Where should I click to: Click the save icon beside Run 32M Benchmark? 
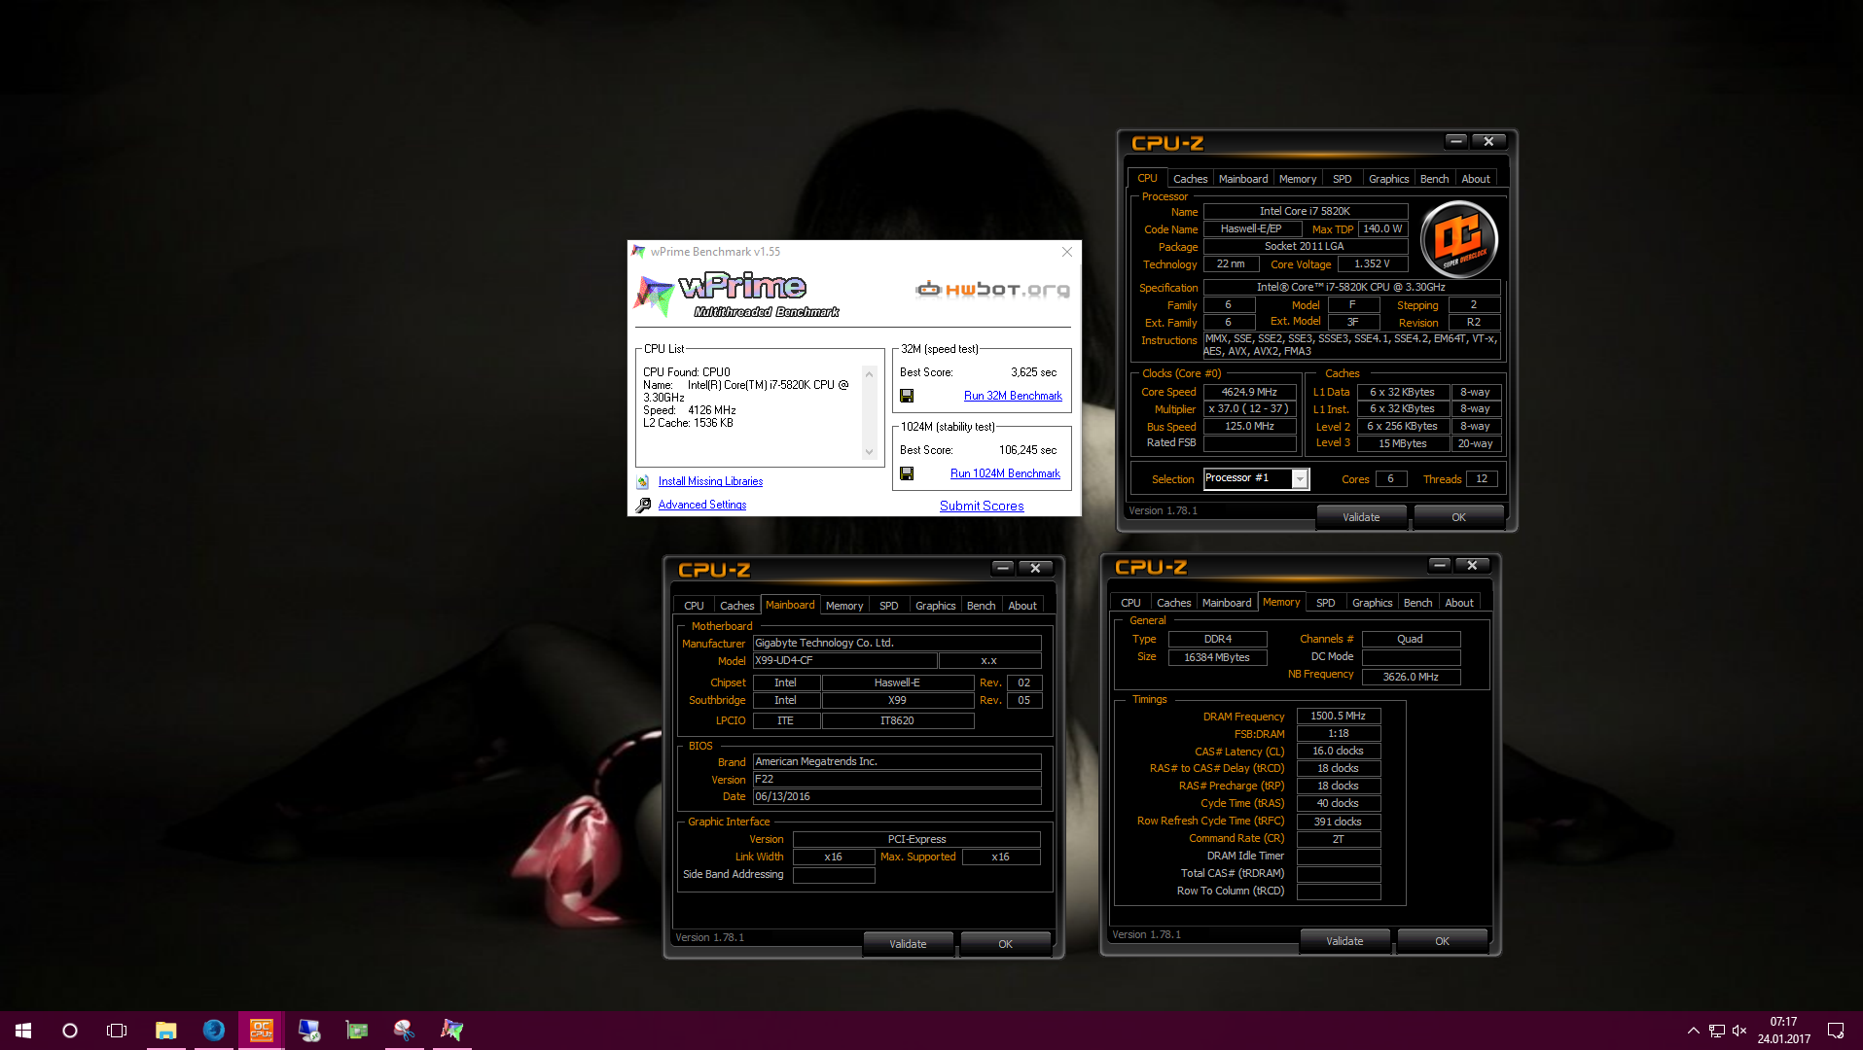pos(907,396)
